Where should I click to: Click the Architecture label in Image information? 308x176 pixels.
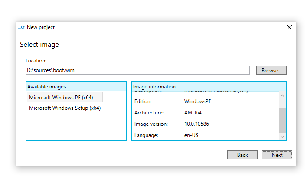pos(149,112)
